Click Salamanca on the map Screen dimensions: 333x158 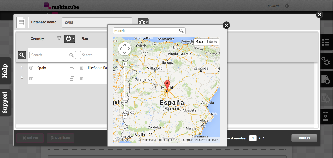(x=143, y=79)
